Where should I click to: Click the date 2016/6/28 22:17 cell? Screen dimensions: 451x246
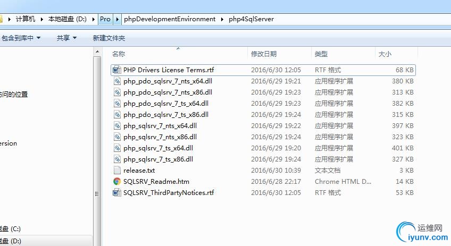tap(276, 181)
